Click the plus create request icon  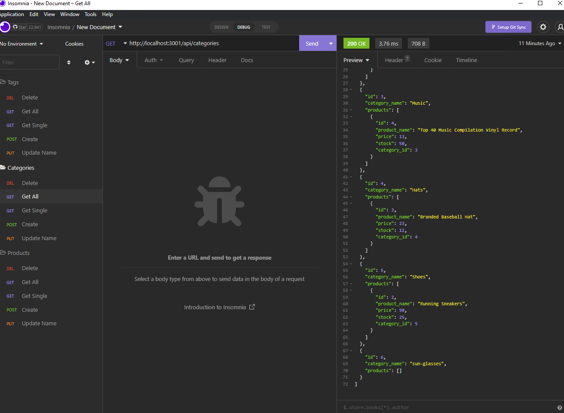click(90, 63)
